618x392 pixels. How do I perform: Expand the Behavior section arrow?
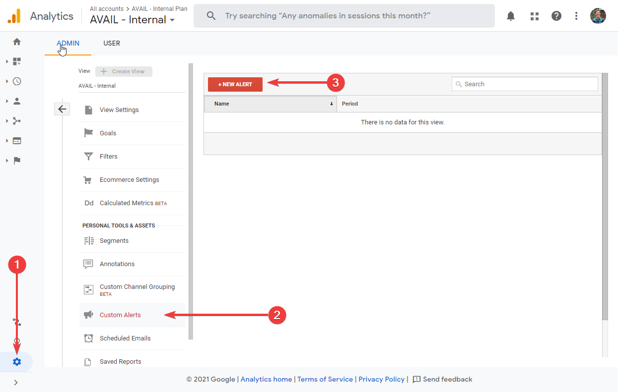[x=7, y=141]
